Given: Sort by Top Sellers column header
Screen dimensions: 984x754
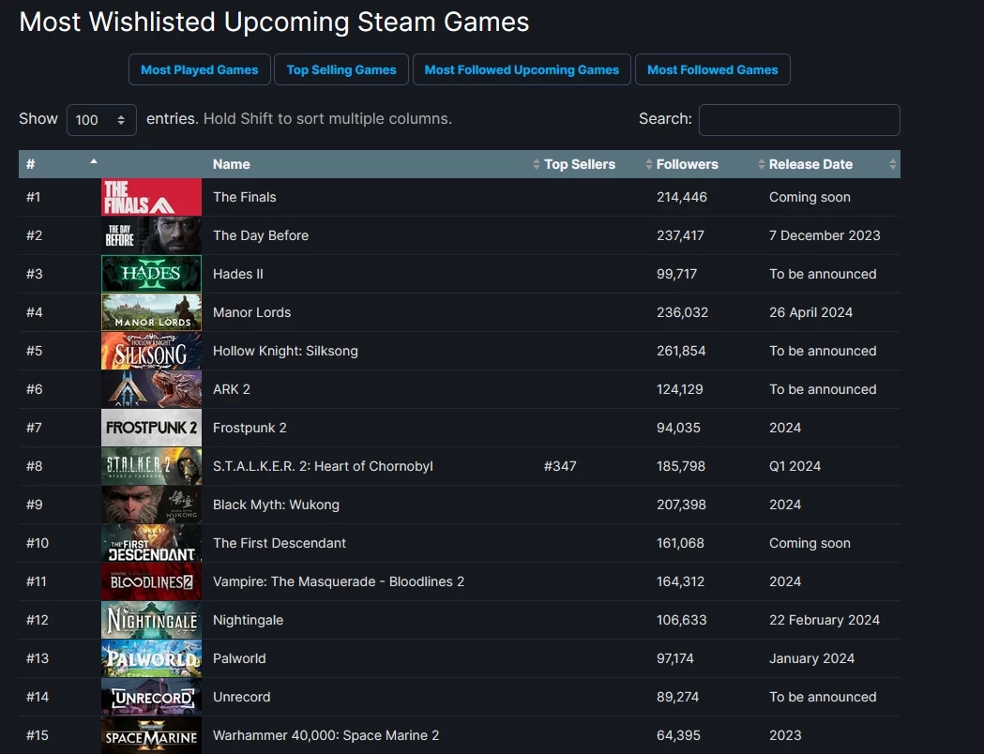Looking at the screenshot, I should coord(580,164).
